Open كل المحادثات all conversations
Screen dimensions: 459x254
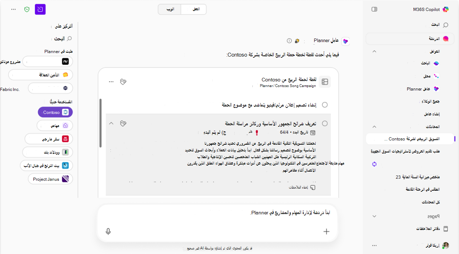tap(431, 202)
